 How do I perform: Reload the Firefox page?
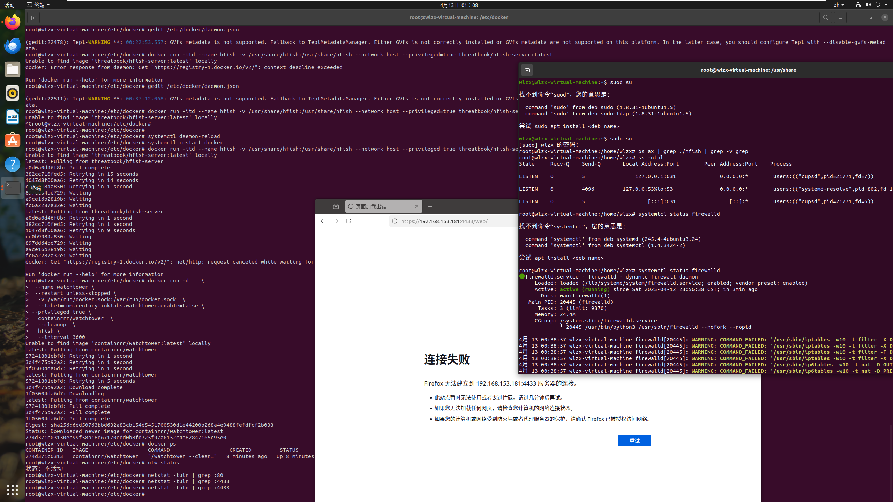coord(348,221)
